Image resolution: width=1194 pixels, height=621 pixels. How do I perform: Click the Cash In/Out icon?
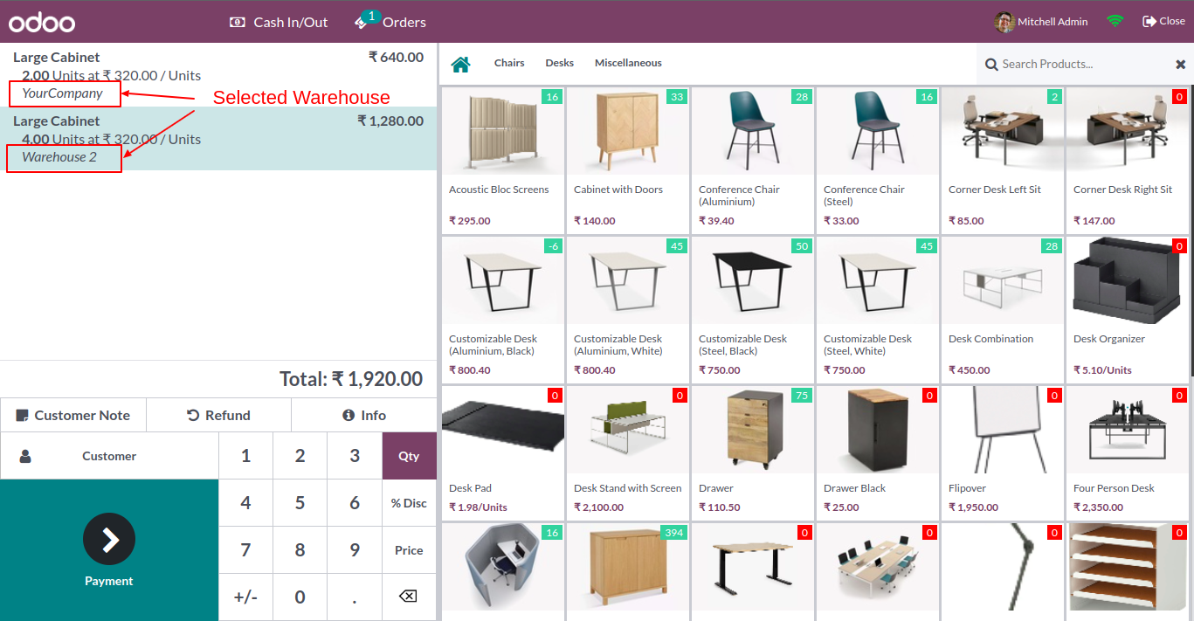[x=238, y=22]
